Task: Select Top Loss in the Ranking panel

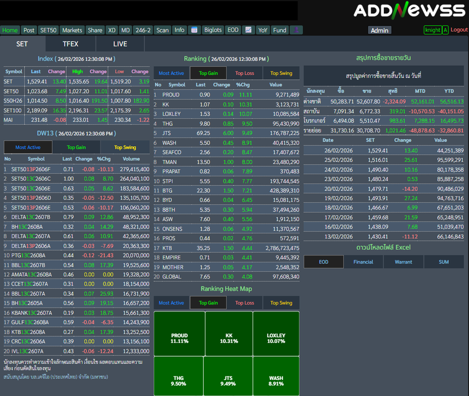Action: [x=245, y=73]
